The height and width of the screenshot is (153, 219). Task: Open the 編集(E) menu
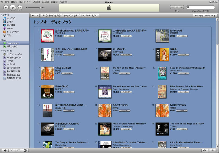click(x=14, y=2)
